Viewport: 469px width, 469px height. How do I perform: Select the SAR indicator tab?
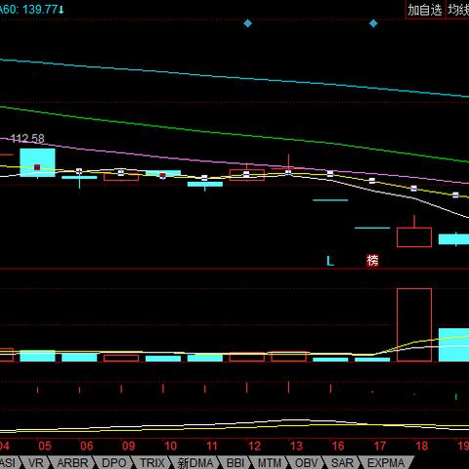click(342, 463)
